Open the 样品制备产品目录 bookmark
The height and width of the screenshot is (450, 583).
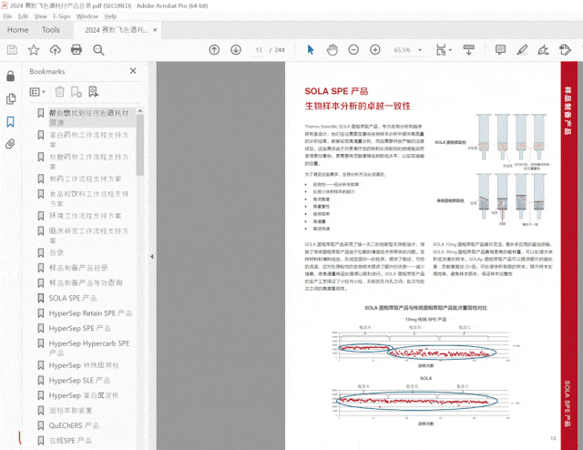point(78,268)
